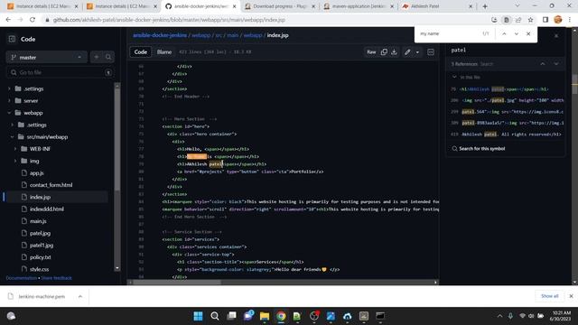
Task: Open reference 'All rights reserved' line
Action: click(x=506, y=135)
